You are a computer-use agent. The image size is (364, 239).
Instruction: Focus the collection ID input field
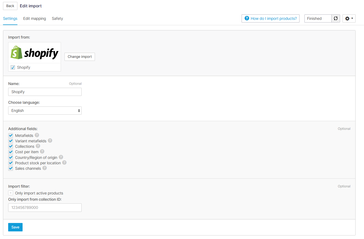(45, 207)
